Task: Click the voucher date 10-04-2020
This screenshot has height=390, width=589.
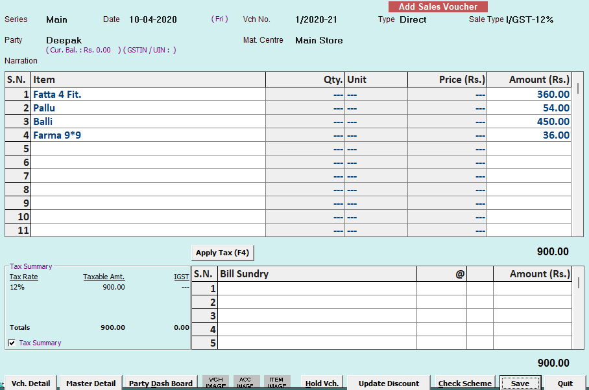Action: click(x=153, y=19)
